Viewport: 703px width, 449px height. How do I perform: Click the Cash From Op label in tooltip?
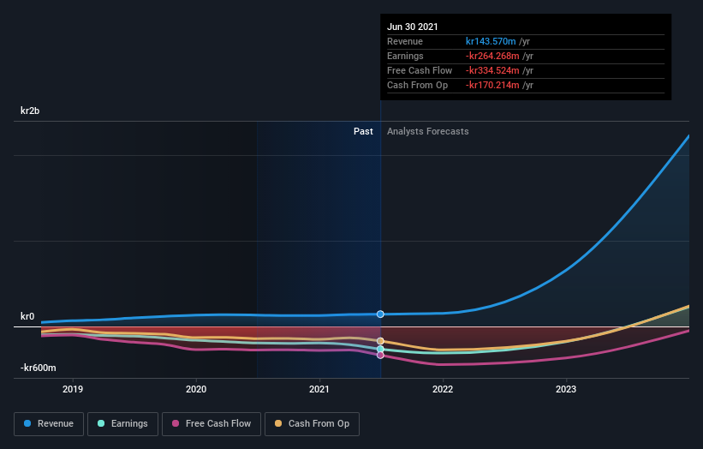(x=417, y=85)
